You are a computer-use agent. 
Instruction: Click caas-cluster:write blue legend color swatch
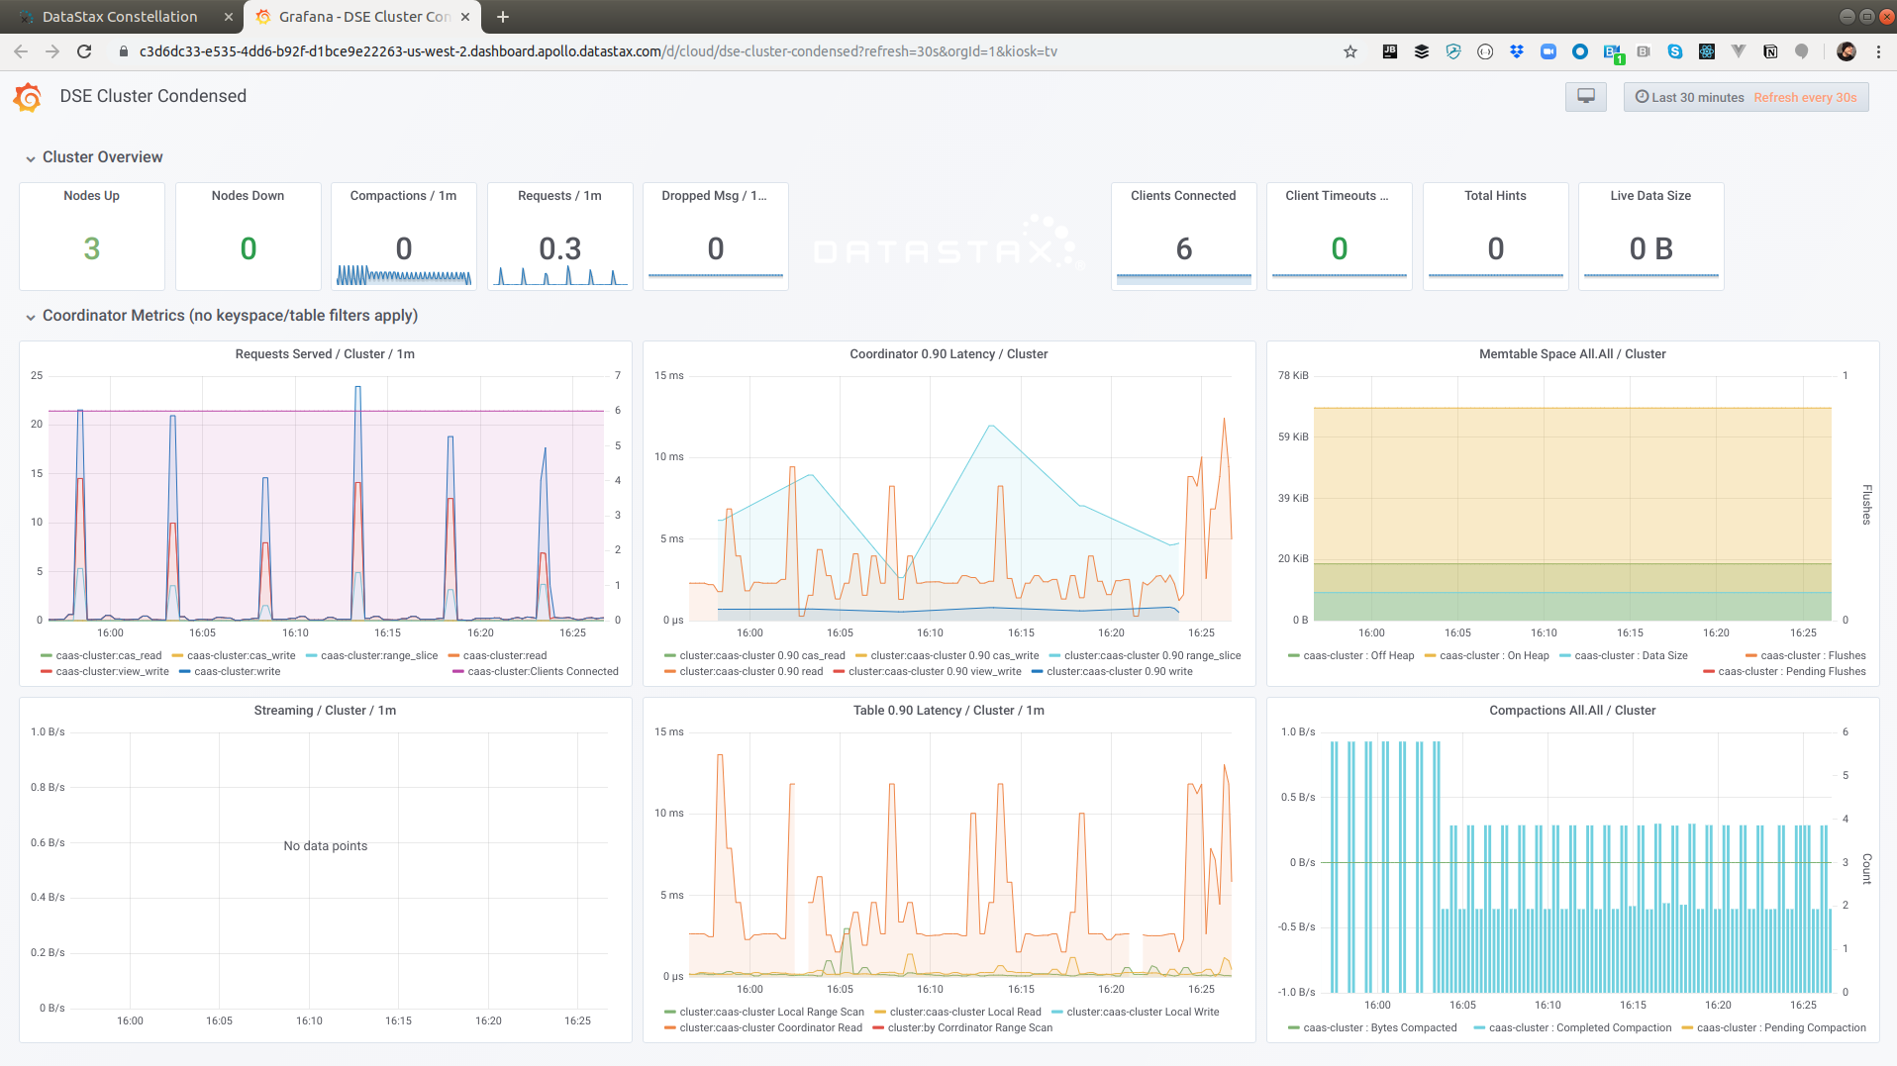(185, 672)
